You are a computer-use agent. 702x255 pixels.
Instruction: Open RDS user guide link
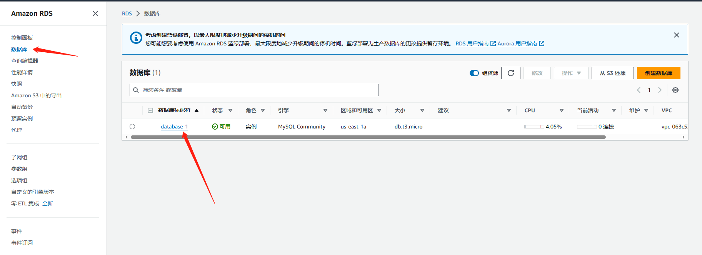click(x=472, y=43)
